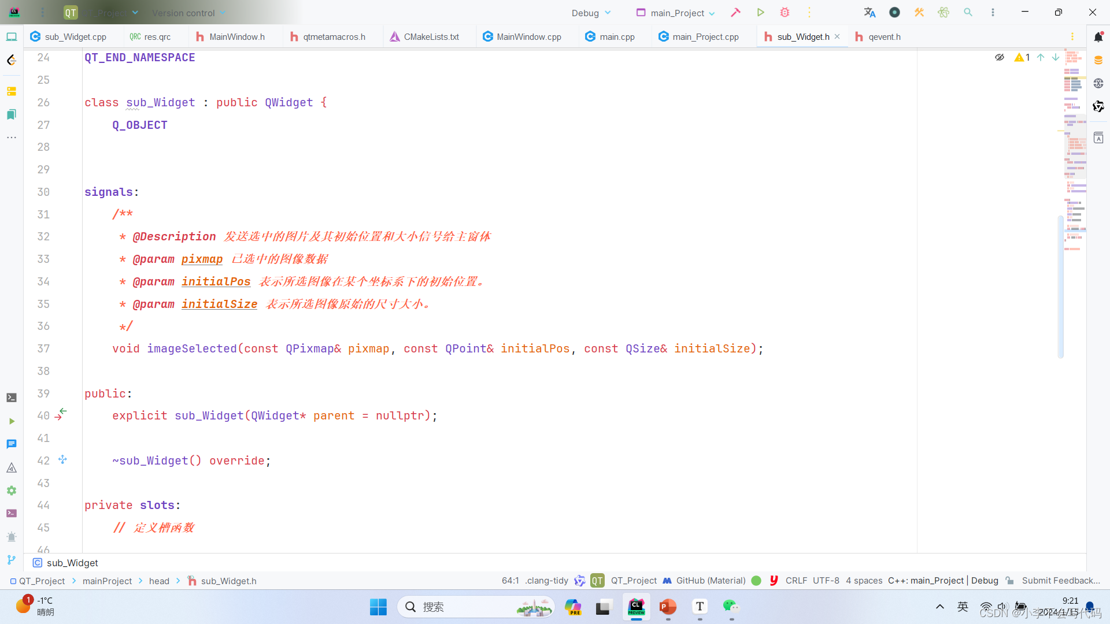
Task: Open the Git branch tool window icon
Action: (x=12, y=559)
